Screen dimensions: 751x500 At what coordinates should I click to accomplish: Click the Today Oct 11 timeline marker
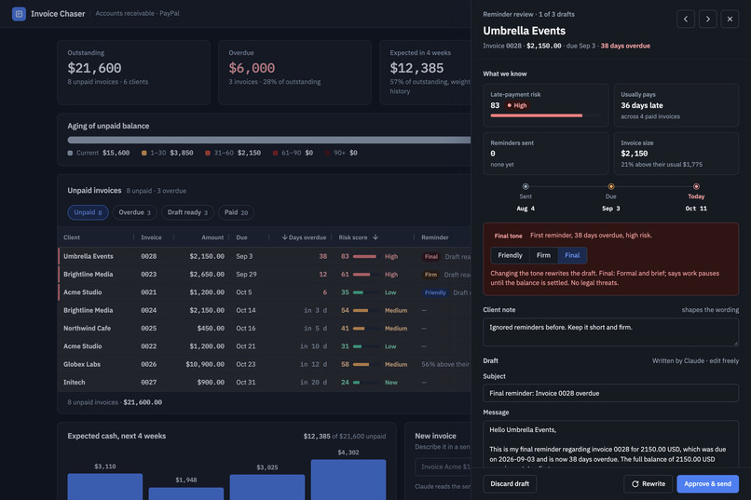696,186
